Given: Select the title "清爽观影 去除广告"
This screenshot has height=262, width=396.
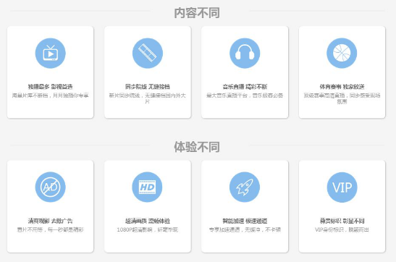Looking at the screenshot, I should (50, 221).
